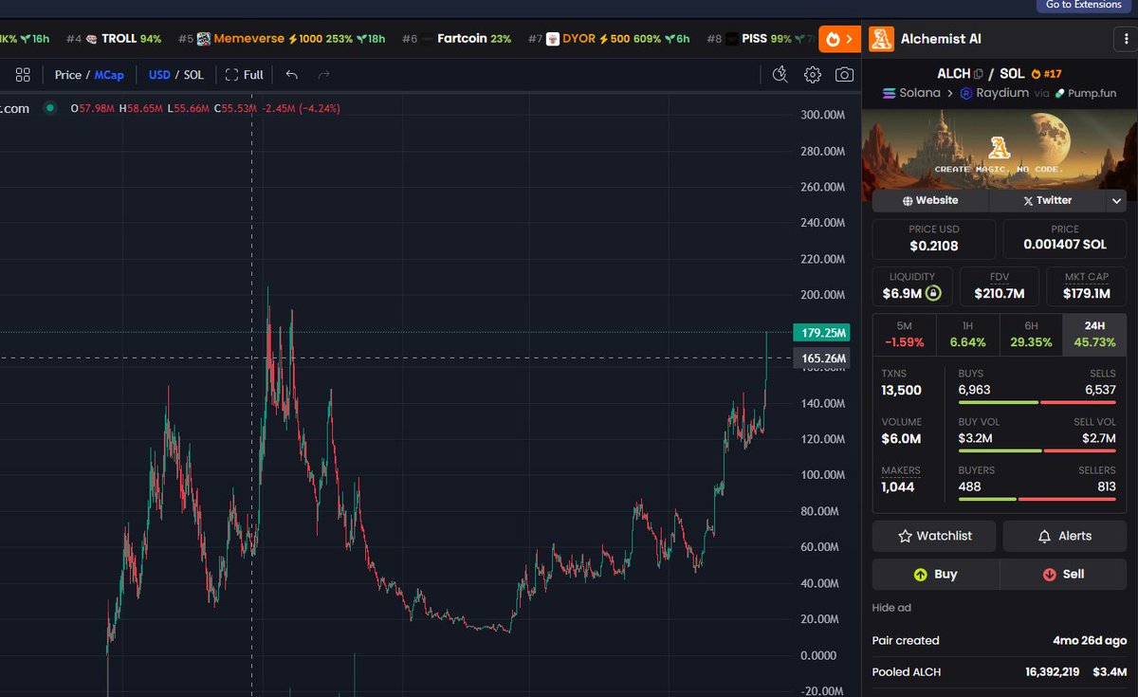1138x697 pixels.
Task: Click the FDV $210.7M box
Action: tap(998, 286)
